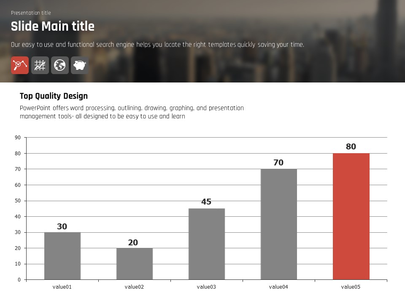Open the globe icon
This screenshot has width=405, height=303.
(x=60, y=65)
